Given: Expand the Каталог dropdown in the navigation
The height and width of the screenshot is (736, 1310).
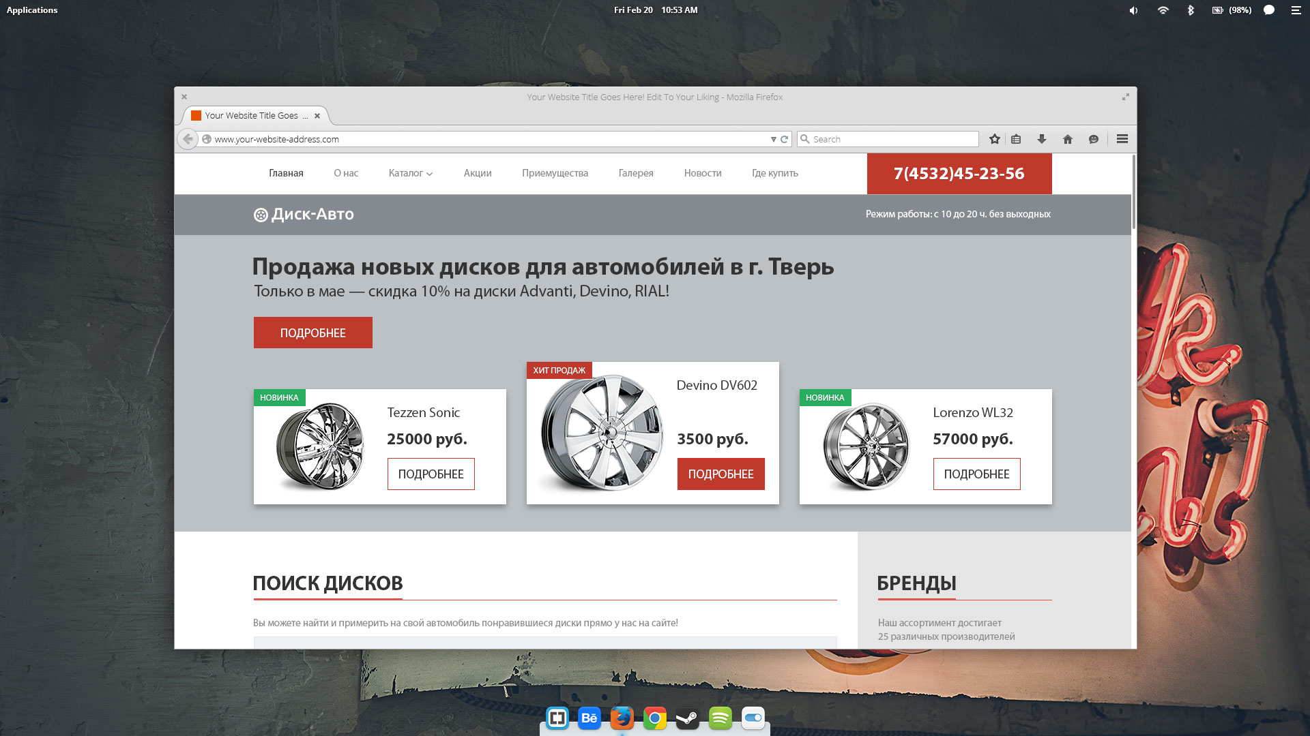Looking at the screenshot, I should pos(409,173).
